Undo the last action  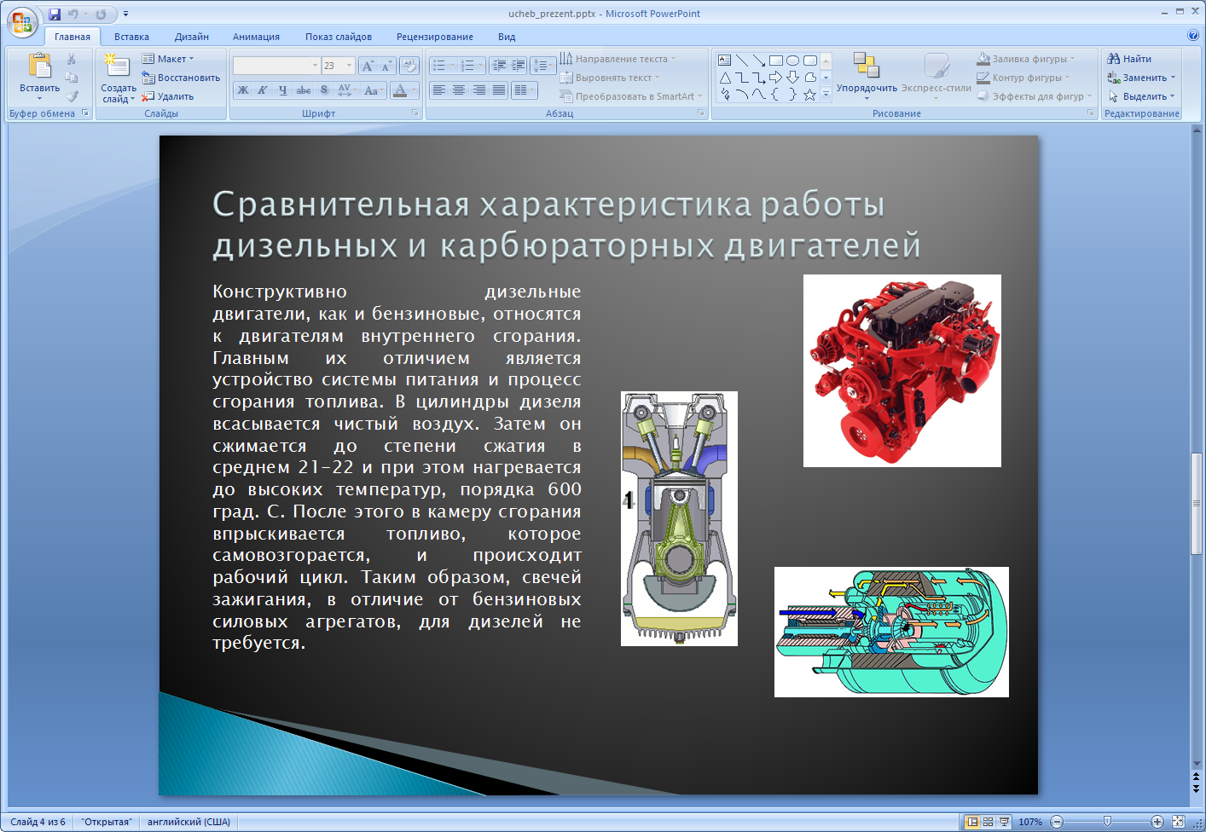[73, 14]
